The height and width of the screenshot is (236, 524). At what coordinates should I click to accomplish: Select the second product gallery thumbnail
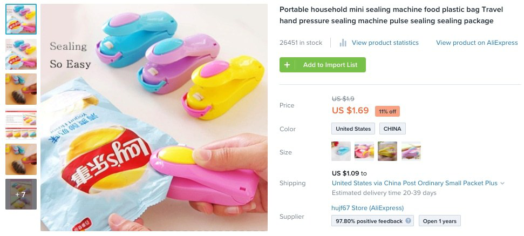[21, 54]
